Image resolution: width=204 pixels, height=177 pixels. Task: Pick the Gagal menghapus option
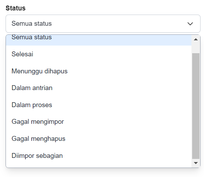(99, 139)
